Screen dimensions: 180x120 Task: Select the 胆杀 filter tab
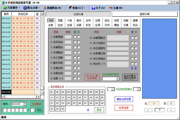tap(79, 20)
